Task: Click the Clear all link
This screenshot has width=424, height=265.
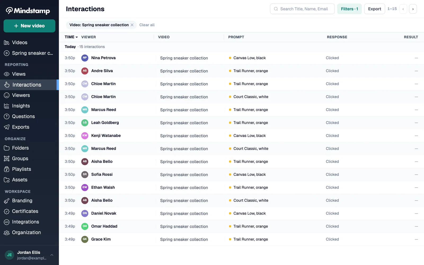Action: click(x=147, y=25)
